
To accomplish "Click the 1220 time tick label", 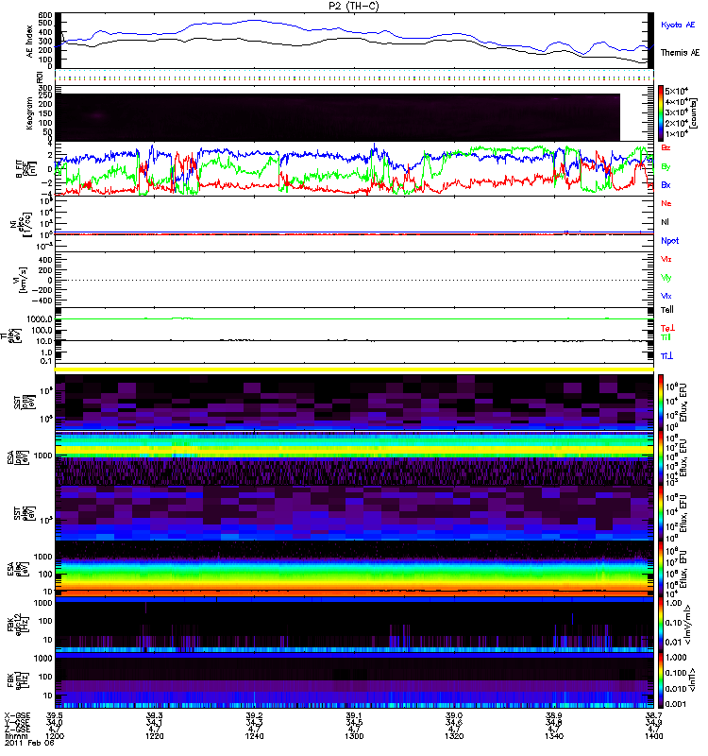I will (x=155, y=734).
